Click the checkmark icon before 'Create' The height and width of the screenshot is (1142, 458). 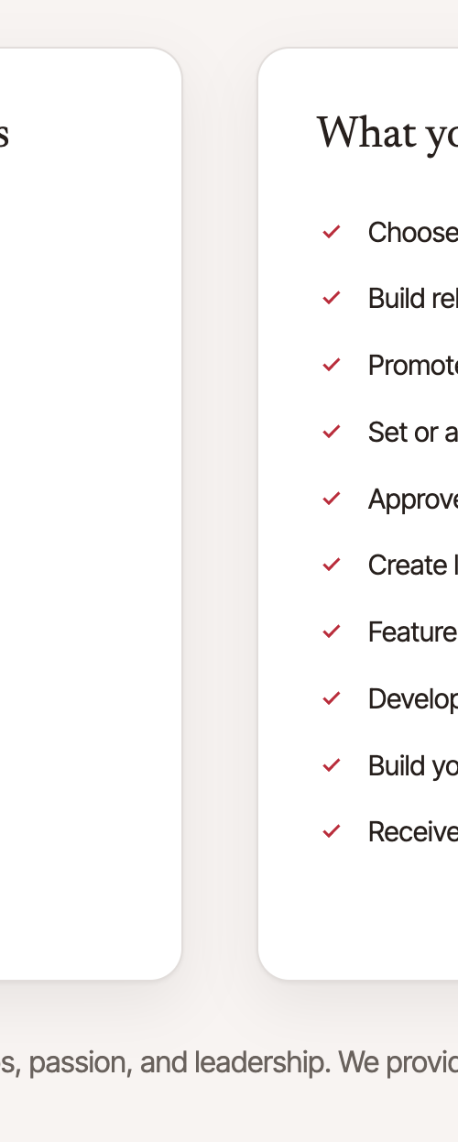point(332,565)
